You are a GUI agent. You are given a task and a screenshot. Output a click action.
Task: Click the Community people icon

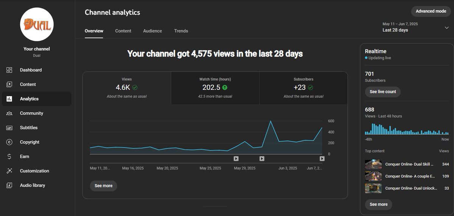[x=9, y=113]
